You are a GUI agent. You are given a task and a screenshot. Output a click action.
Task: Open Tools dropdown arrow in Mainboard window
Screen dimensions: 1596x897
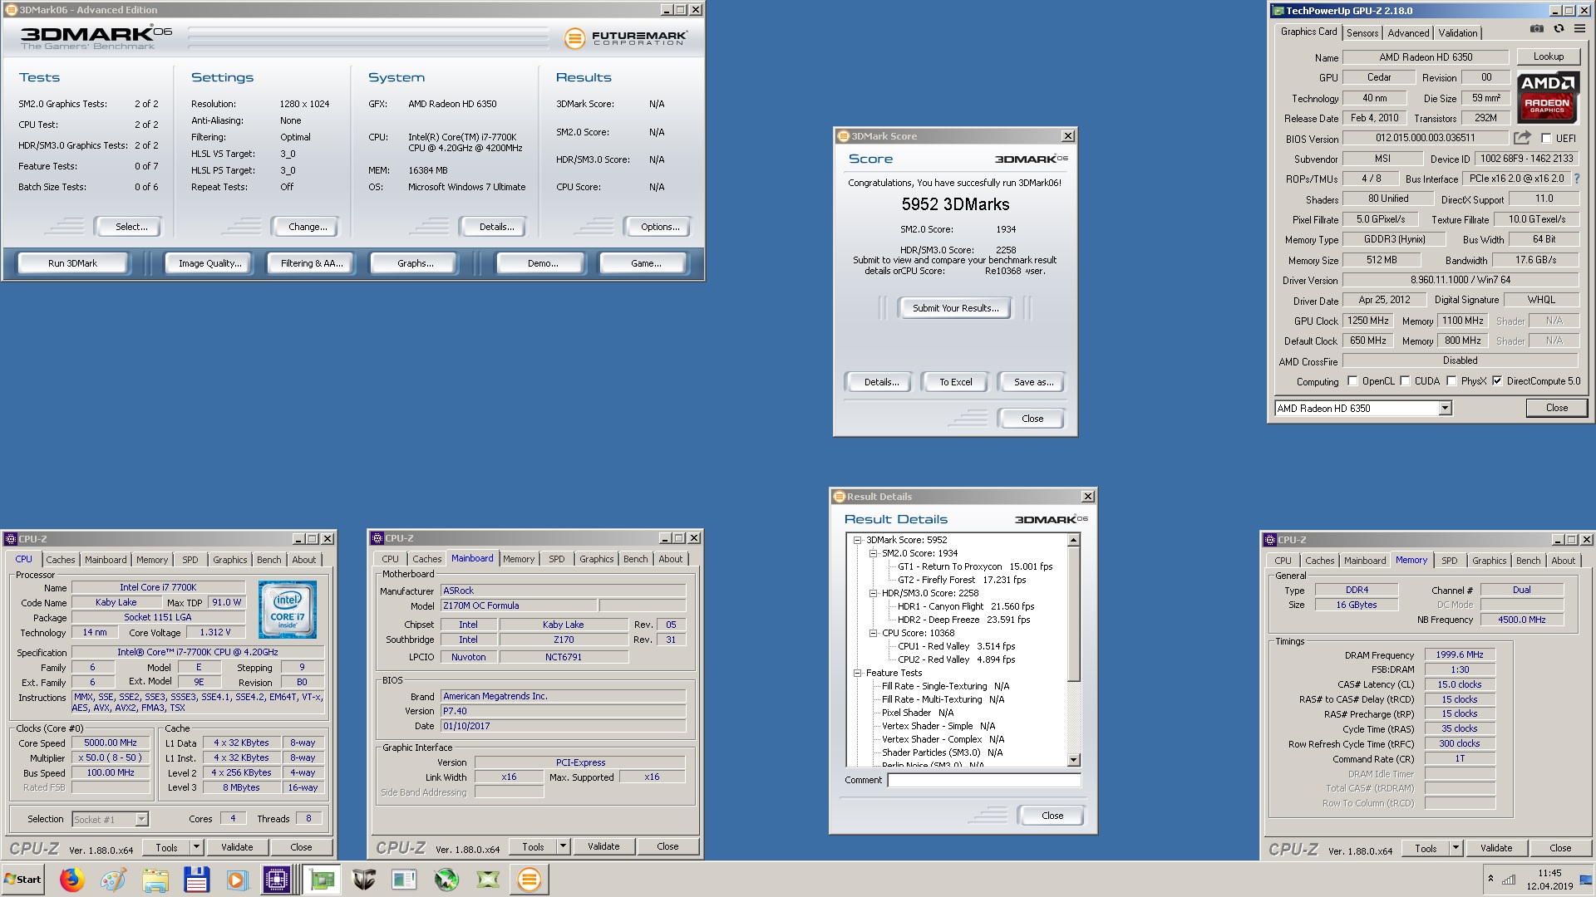click(x=563, y=846)
